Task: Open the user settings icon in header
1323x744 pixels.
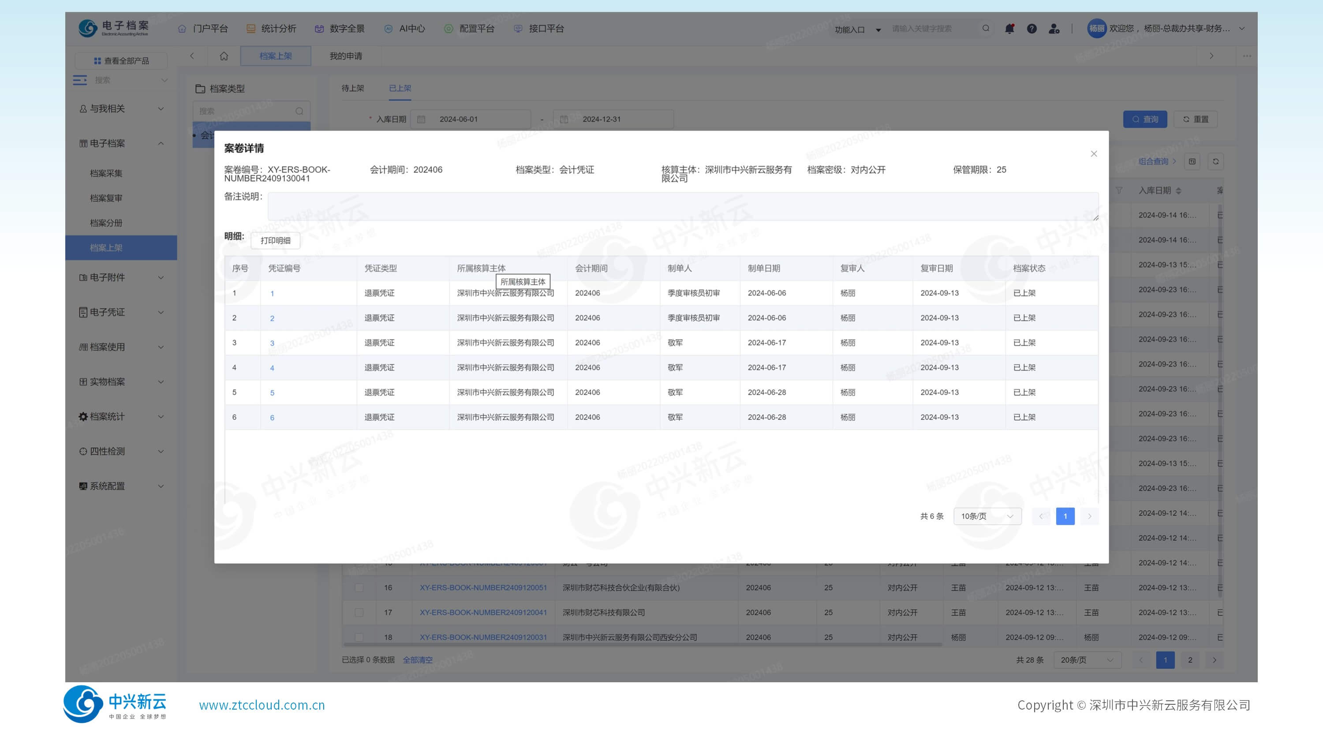Action: 1054,29
